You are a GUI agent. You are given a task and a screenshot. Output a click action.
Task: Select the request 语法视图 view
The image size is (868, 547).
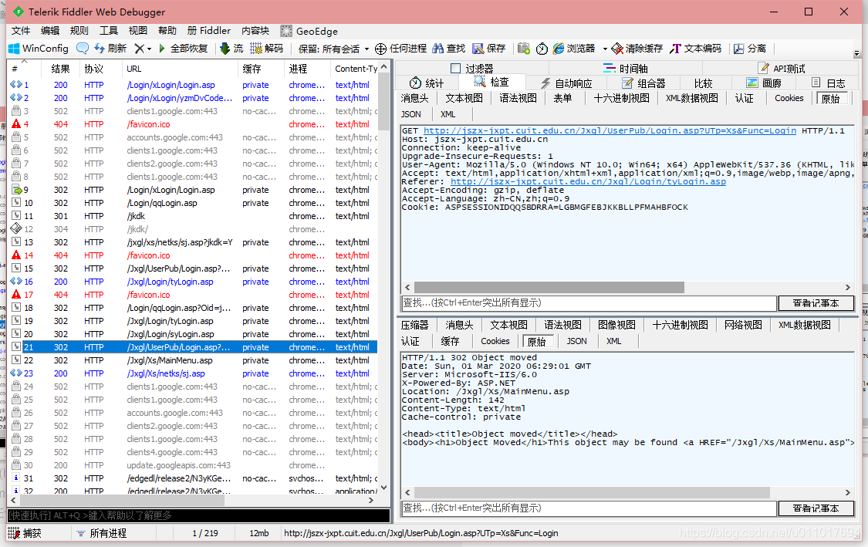tap(518, 99)
